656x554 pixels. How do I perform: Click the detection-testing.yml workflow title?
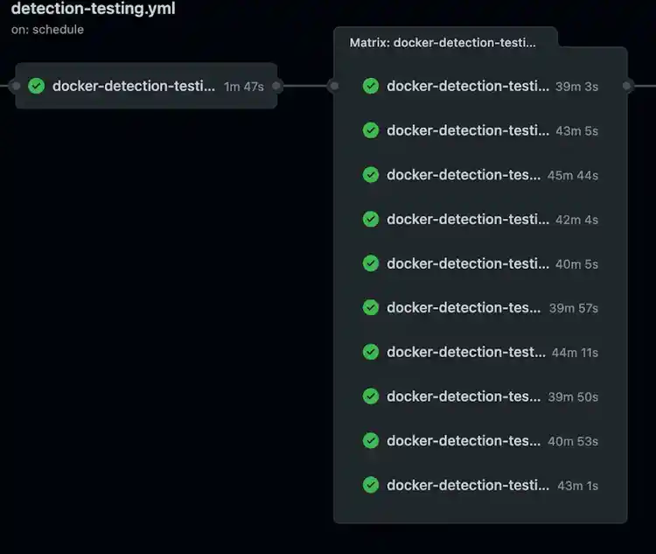click(x=93, y=10)
